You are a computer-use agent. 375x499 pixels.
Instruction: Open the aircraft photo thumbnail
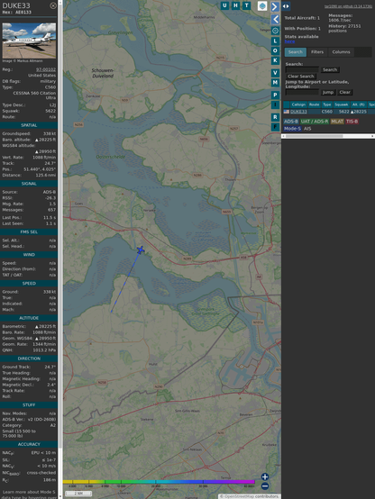point(29,41)
